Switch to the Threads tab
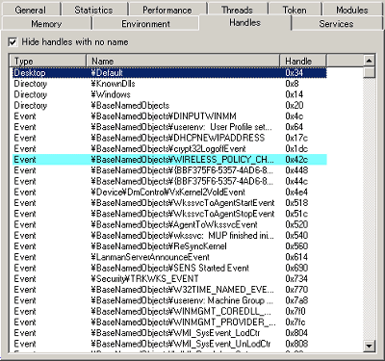The image size is (385, 361). tap(237, 10)
